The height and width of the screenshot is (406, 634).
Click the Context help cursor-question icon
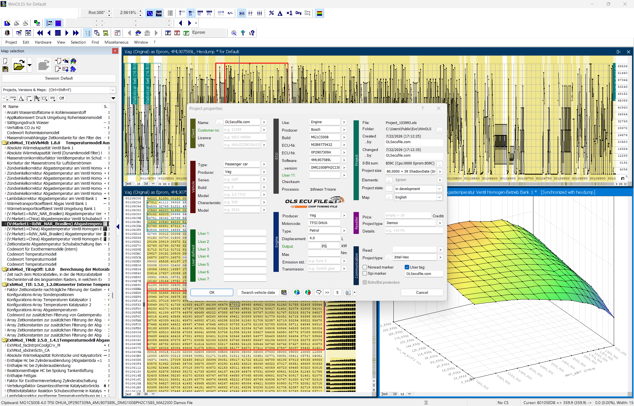coord(252,33)
